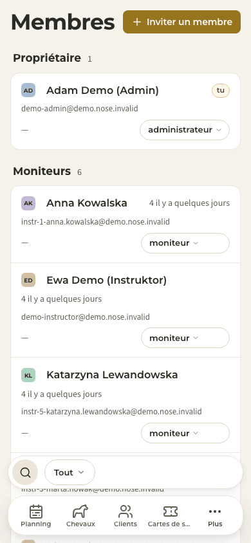Open Clients people icon
Screen dimensions: 251x543
pyautogui.click(x=126, y=511)
